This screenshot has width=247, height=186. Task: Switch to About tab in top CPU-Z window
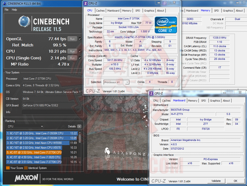click(161, 11)
